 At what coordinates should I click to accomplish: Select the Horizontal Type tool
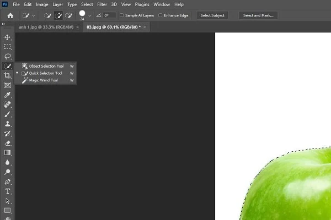tap(8, 191)
